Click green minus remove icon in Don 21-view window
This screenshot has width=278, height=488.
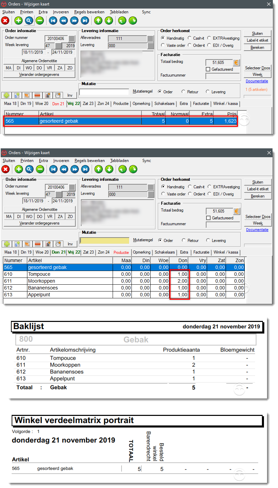pos(40,21)
